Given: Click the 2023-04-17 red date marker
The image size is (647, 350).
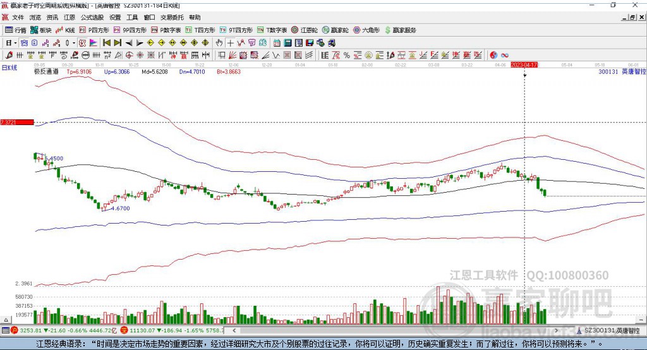Looking at the screenshot, I should 524,65.
